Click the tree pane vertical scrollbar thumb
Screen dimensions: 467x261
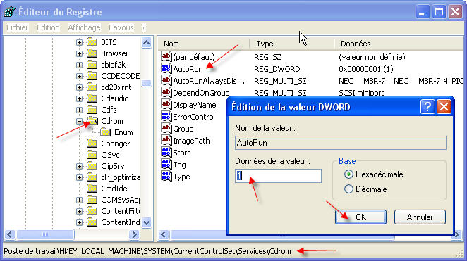[x=146, y=84]
